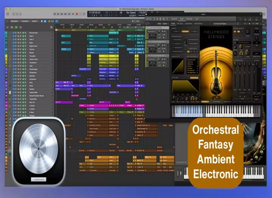Click the French Horns track icon
The height and width of the screenshot is (198, 272).
pyautogui.click(x=10, y=59)
